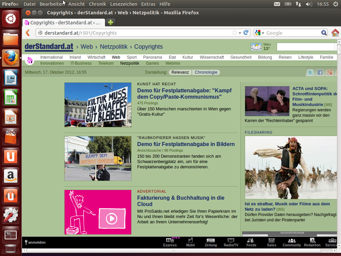
Task: Expand the URL history dropdown arrow
Action: click(x=240, y=33)
